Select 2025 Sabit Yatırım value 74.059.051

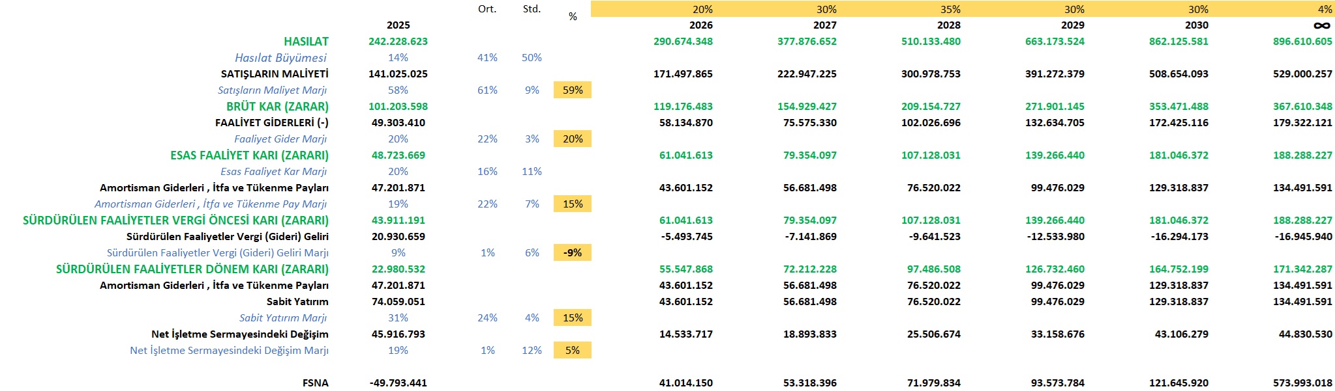coord(398,302)
